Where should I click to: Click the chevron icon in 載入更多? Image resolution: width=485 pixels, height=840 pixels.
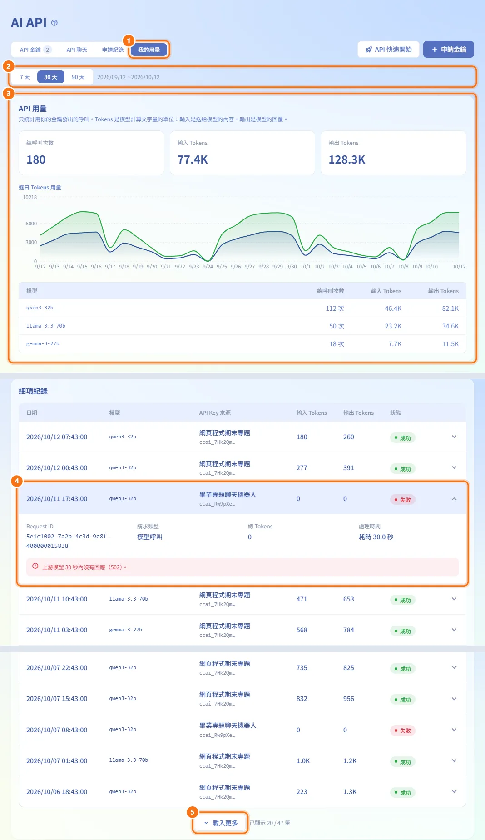[x=206, y=823]
